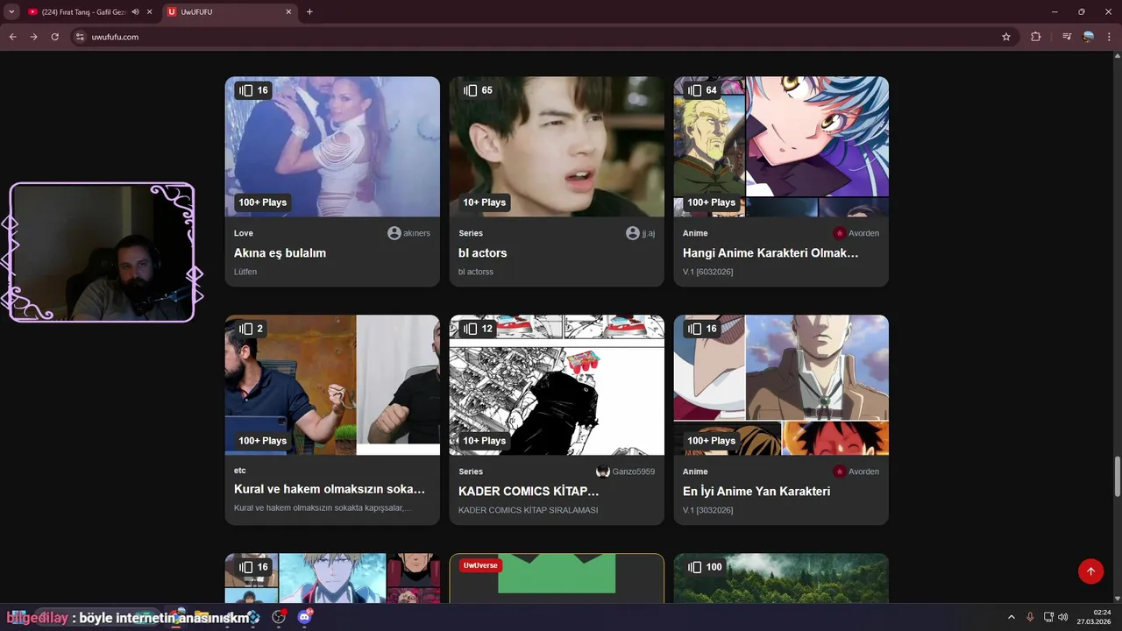This screenshot has width=1122, height=631.
Task: Open the Chrome three-dot menu
Action: point(1109,37)
